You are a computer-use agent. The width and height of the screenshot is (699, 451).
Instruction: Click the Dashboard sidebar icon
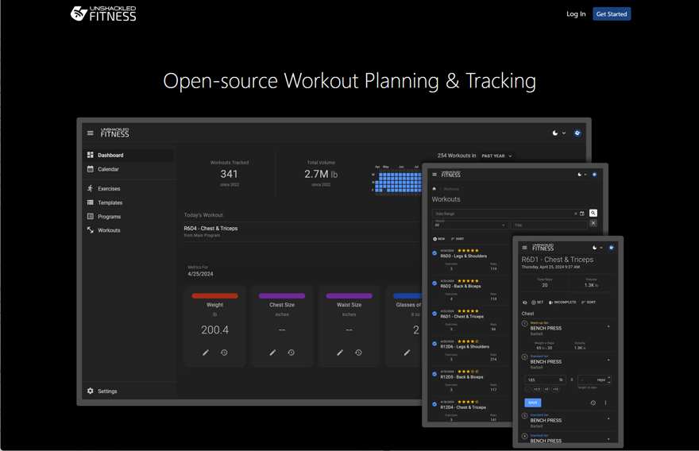tap(90, 155)
